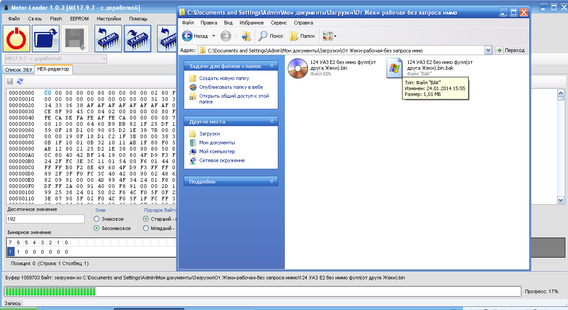Viewport: 568px width, 310px height.
Task: Select the .bin file with disc icon
Action: [x=297, y=68]
